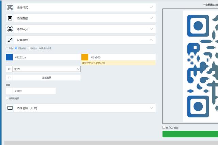Select the 单色 radio option
The height and width of the screenshot is (145, 218).
[x=7, y=48]
